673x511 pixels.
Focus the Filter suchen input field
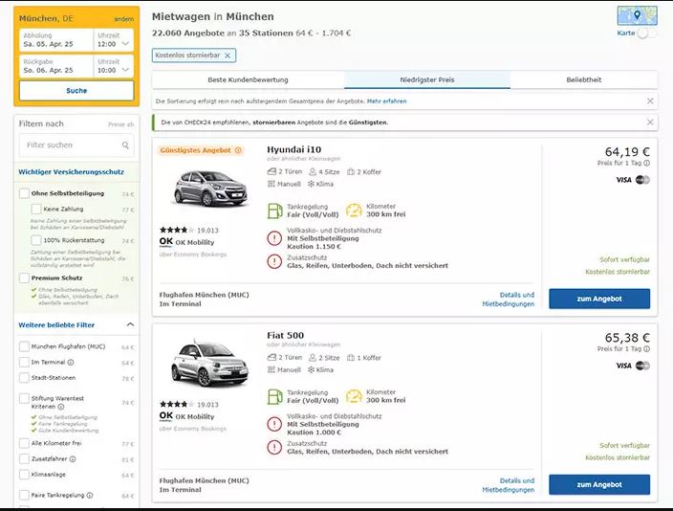pos(76,145)
